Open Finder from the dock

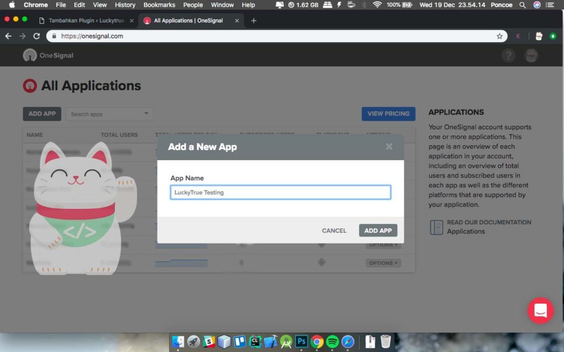click(x=178, y=342)
